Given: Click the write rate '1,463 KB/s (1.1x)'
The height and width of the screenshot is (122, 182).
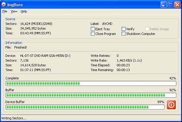Looking at the screenshot, I should (x=129, y=60).
